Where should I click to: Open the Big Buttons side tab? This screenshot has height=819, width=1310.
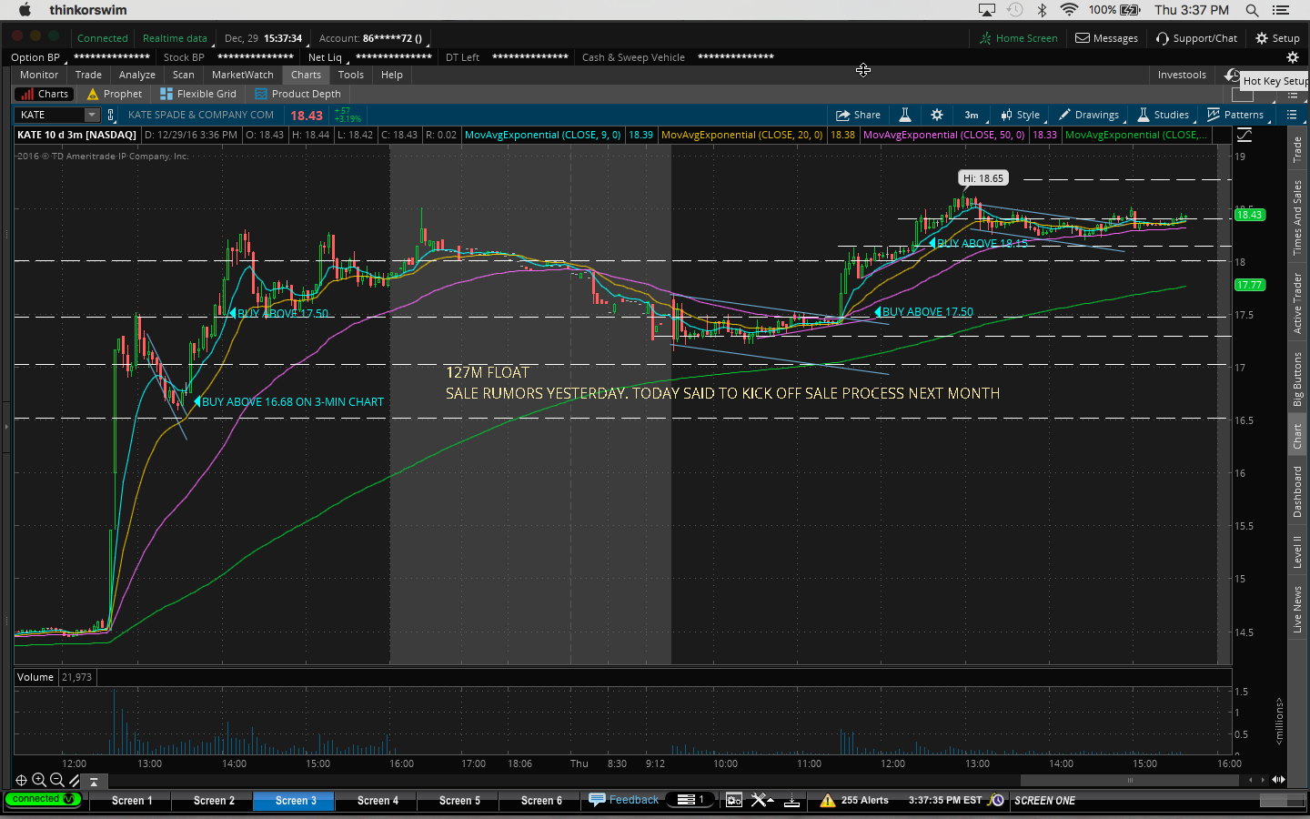pos(1297,379)
